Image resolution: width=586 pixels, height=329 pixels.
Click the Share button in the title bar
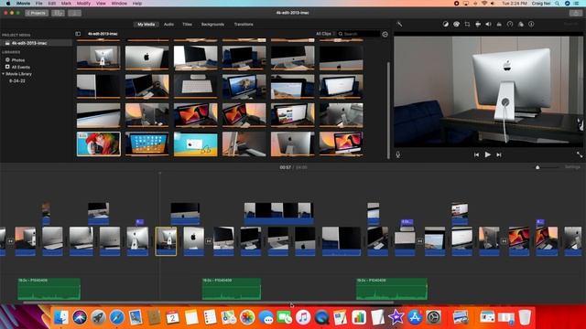(x=576, y=13)
